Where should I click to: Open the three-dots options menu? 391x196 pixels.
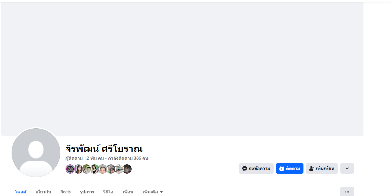[347, 192]
